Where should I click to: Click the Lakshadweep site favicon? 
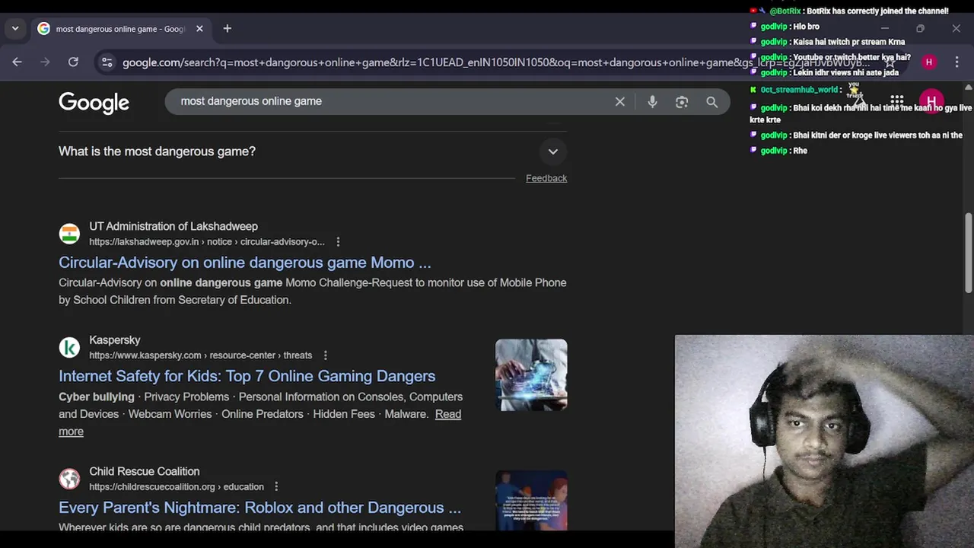(x=69, y=234)
